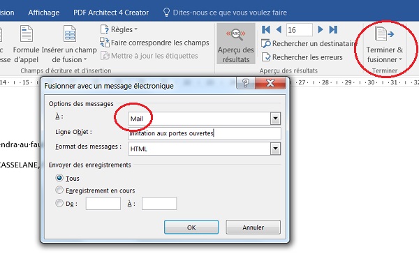Click the Dites-nous search box
Screen dimensions: 419x254
[x=230, y=13]
